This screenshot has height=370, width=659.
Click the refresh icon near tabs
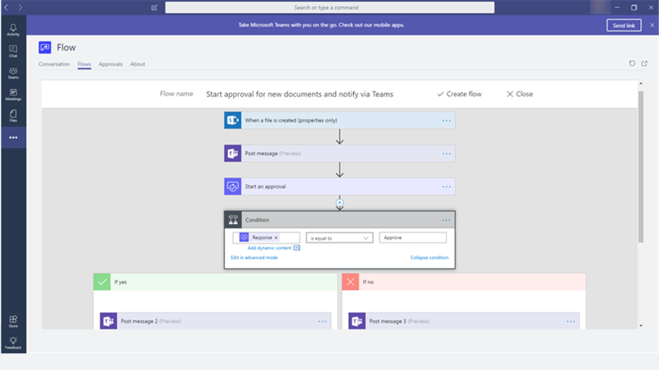tap(632, 64)
